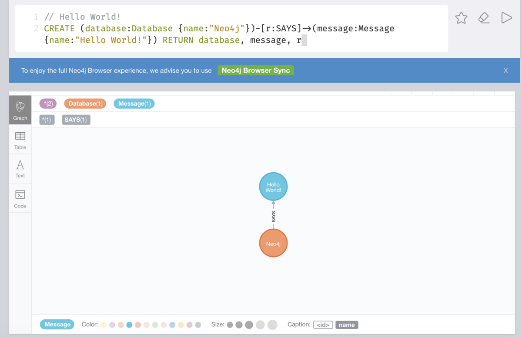Select the Database(1) label pill
Image resolution: width=522 pixels, height=338 pixels.
[86, 104]
